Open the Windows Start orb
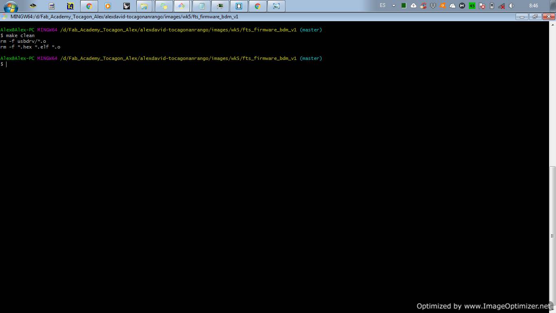This screenshot has height=313, width=556. pyautogui.click(x=11, y=6)
